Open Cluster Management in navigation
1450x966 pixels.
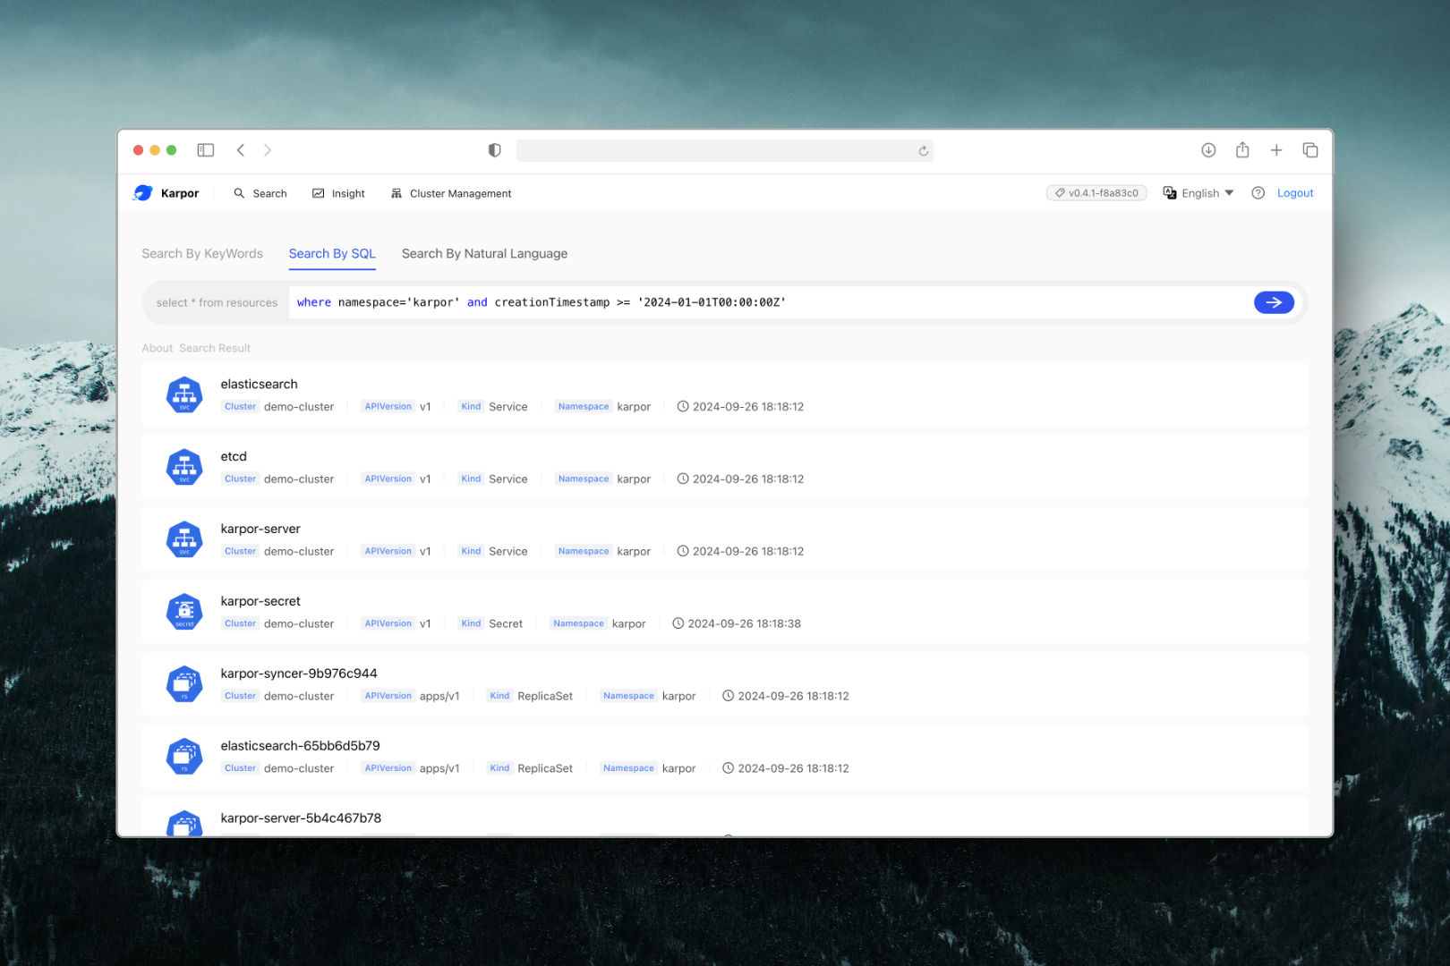pyautogui.click(x=451, y=193)
